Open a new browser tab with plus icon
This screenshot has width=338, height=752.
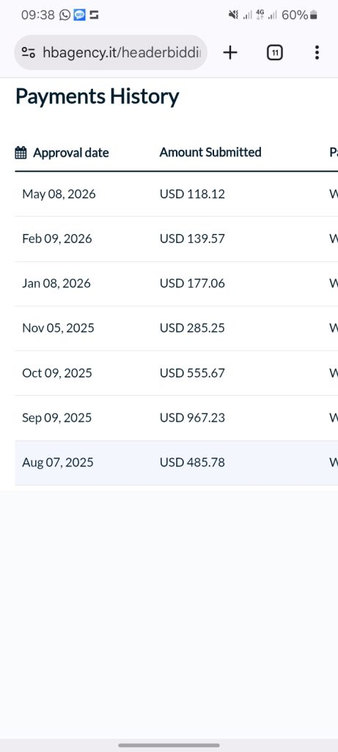230,52
